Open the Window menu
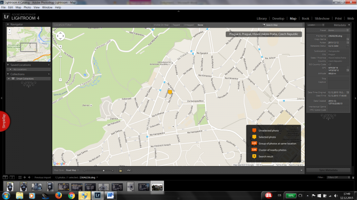This screenshot has height=200, width=357. (47, 7)
